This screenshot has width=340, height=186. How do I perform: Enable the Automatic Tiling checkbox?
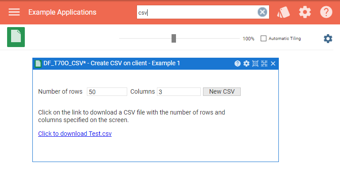(x=264, y=39)
